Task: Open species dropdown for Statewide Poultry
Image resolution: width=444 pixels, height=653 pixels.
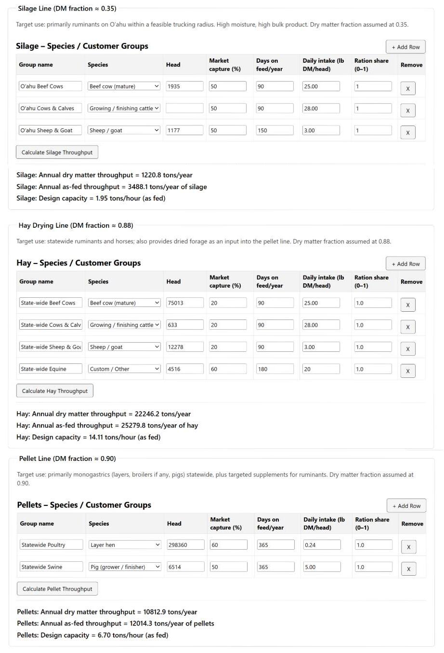Action: pyautogui.click(x=125, y=545)
